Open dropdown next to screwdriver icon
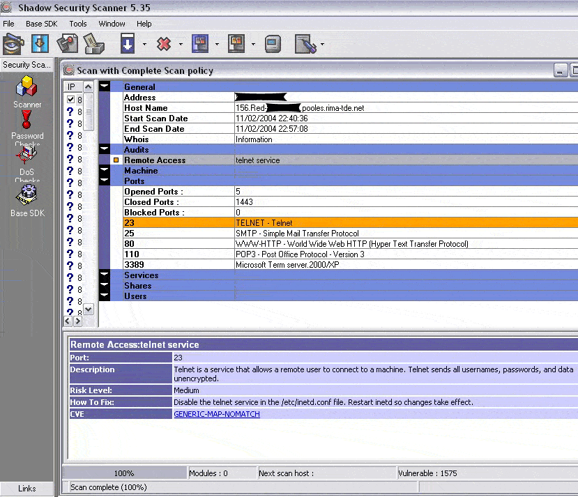Screen dimensions: 578x497 pyautogui.click(x=322, y=44)
